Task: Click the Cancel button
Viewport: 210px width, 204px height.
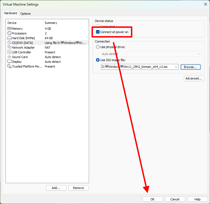Action: coord(175,199)
